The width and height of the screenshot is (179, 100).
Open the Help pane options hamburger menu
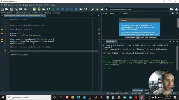[x=177, y=13]
